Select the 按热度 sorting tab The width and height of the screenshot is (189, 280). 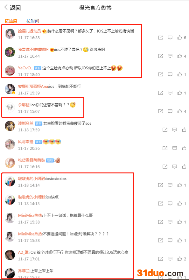click(11, 21)
